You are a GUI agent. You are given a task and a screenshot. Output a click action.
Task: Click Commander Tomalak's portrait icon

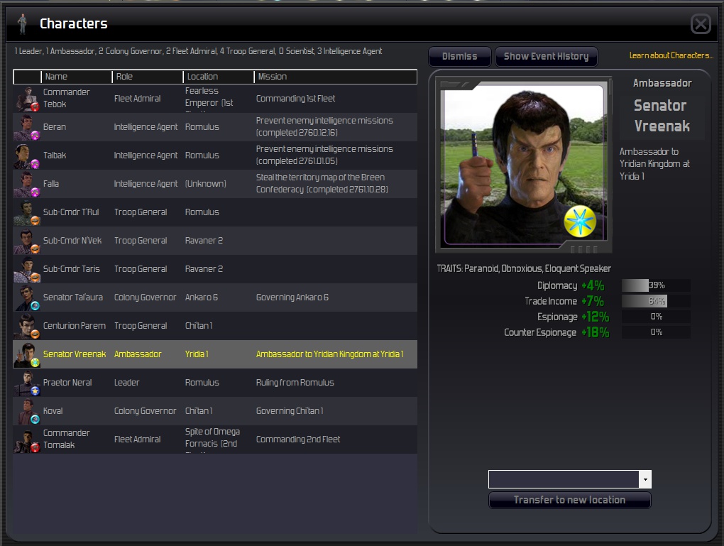click(x=27, y=439)
